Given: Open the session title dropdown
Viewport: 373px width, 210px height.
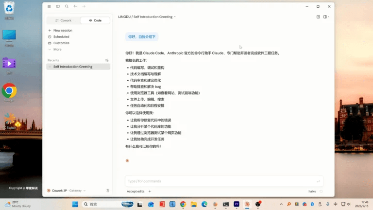Looking at the screenshot, I should (175, 17).
